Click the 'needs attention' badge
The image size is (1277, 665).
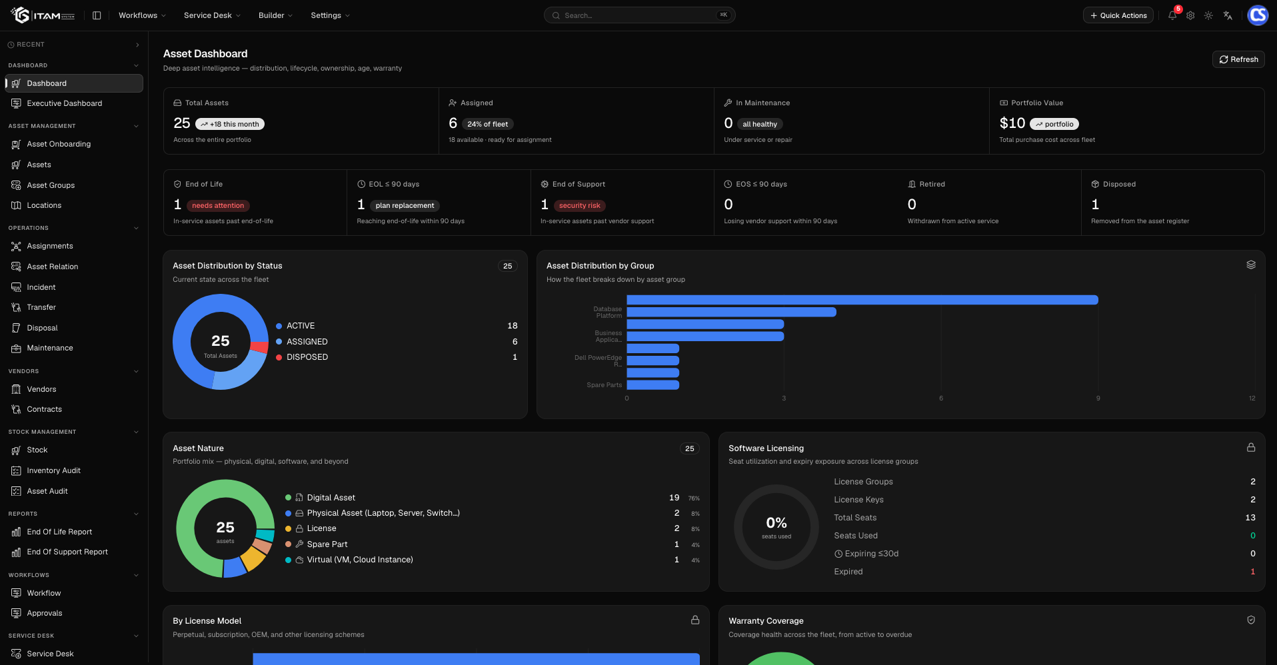pos(218,206)
